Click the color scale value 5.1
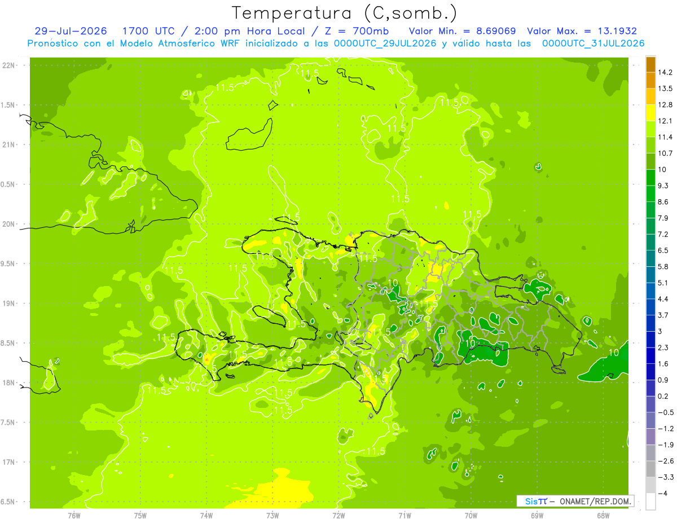 pos(663,283)
